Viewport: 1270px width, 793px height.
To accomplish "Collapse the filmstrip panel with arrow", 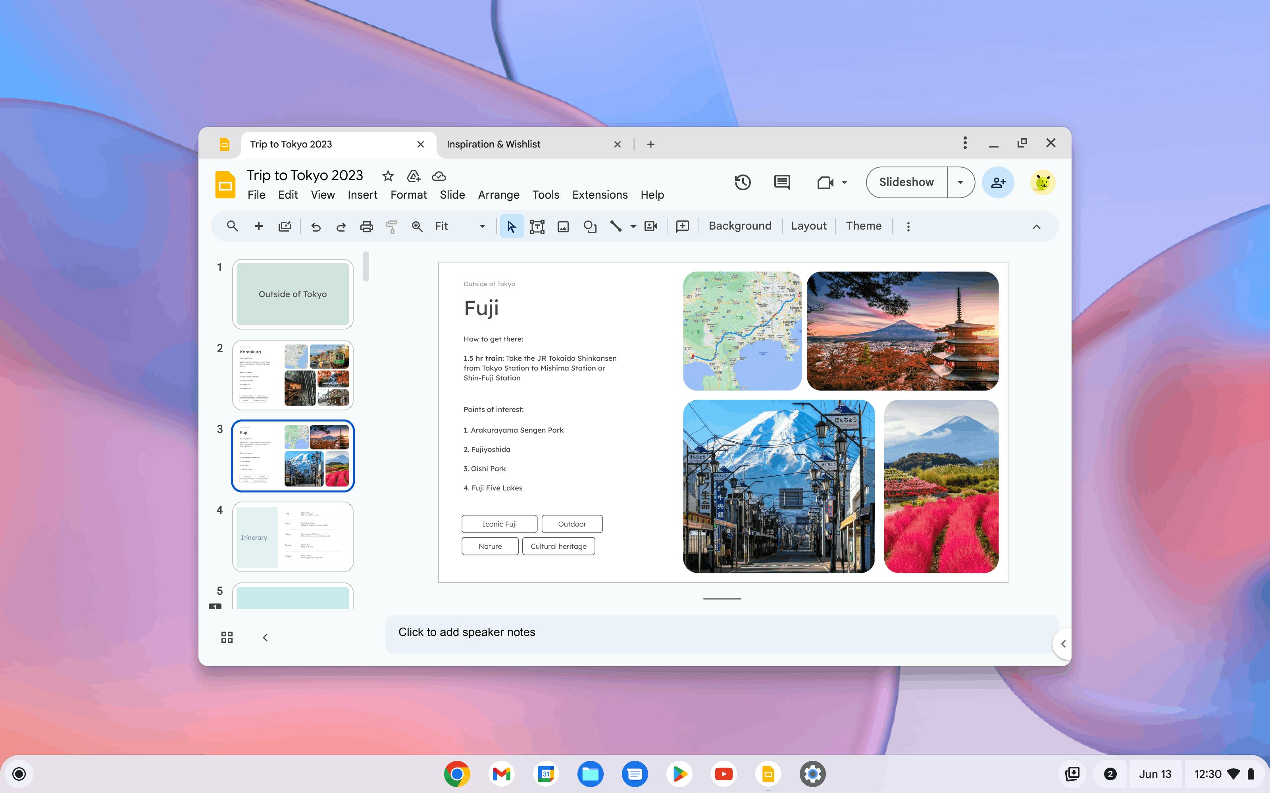I will point(265,637).
